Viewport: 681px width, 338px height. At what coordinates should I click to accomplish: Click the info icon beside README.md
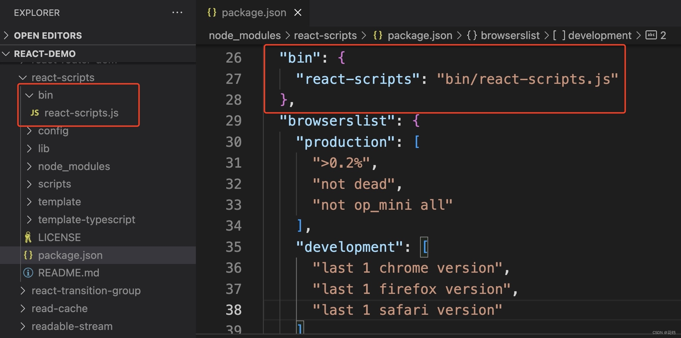28,273
